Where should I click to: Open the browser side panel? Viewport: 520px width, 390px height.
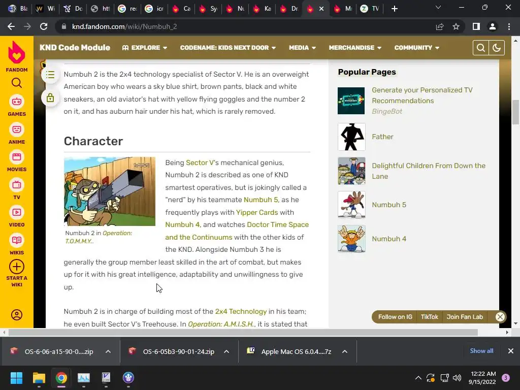(476, 26)
